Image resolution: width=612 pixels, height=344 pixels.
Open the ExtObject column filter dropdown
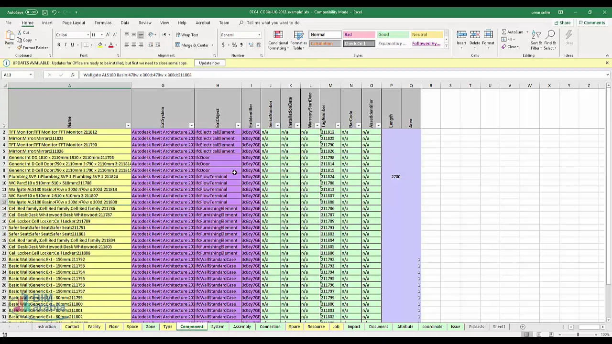238,126
